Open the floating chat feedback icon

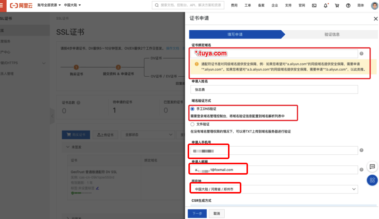[x=372, y=166]
